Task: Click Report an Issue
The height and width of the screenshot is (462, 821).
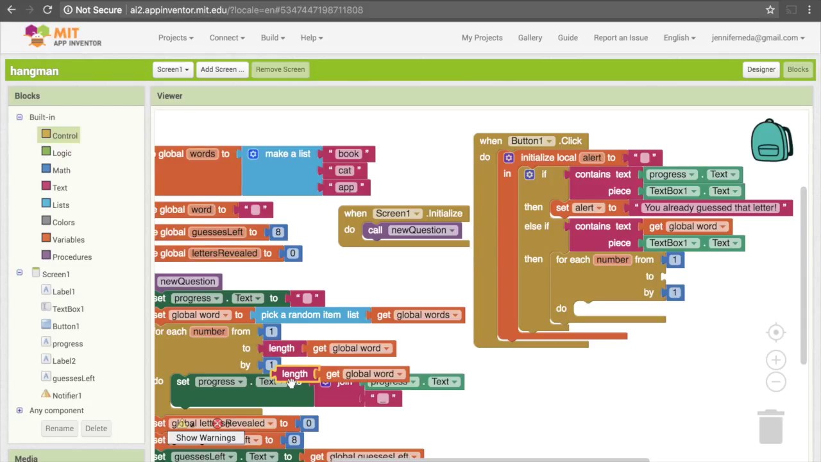Action: (x=620, y=38)
